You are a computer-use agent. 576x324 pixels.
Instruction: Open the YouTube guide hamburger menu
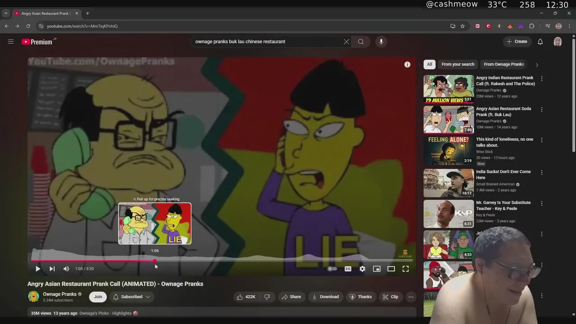[x=11, y=41]
